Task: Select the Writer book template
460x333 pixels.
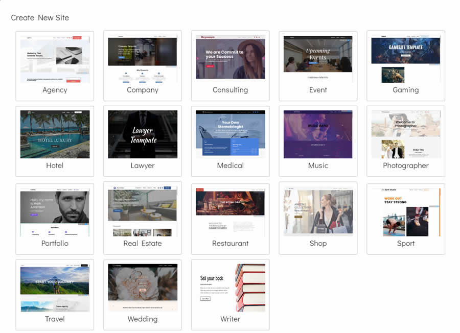Action: point(231,288)
